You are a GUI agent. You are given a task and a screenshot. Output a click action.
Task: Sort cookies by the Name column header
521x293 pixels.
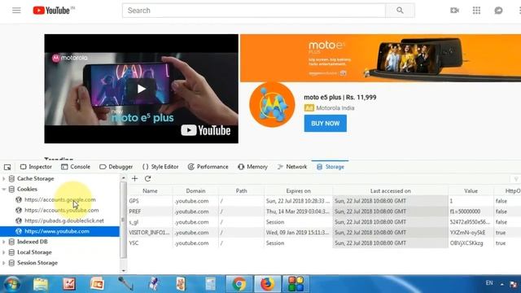pos(150,191)
